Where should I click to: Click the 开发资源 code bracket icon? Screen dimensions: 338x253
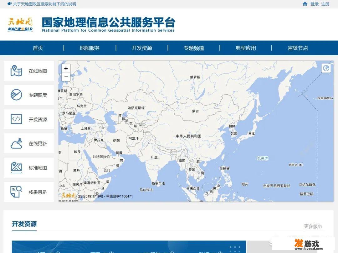16,119
